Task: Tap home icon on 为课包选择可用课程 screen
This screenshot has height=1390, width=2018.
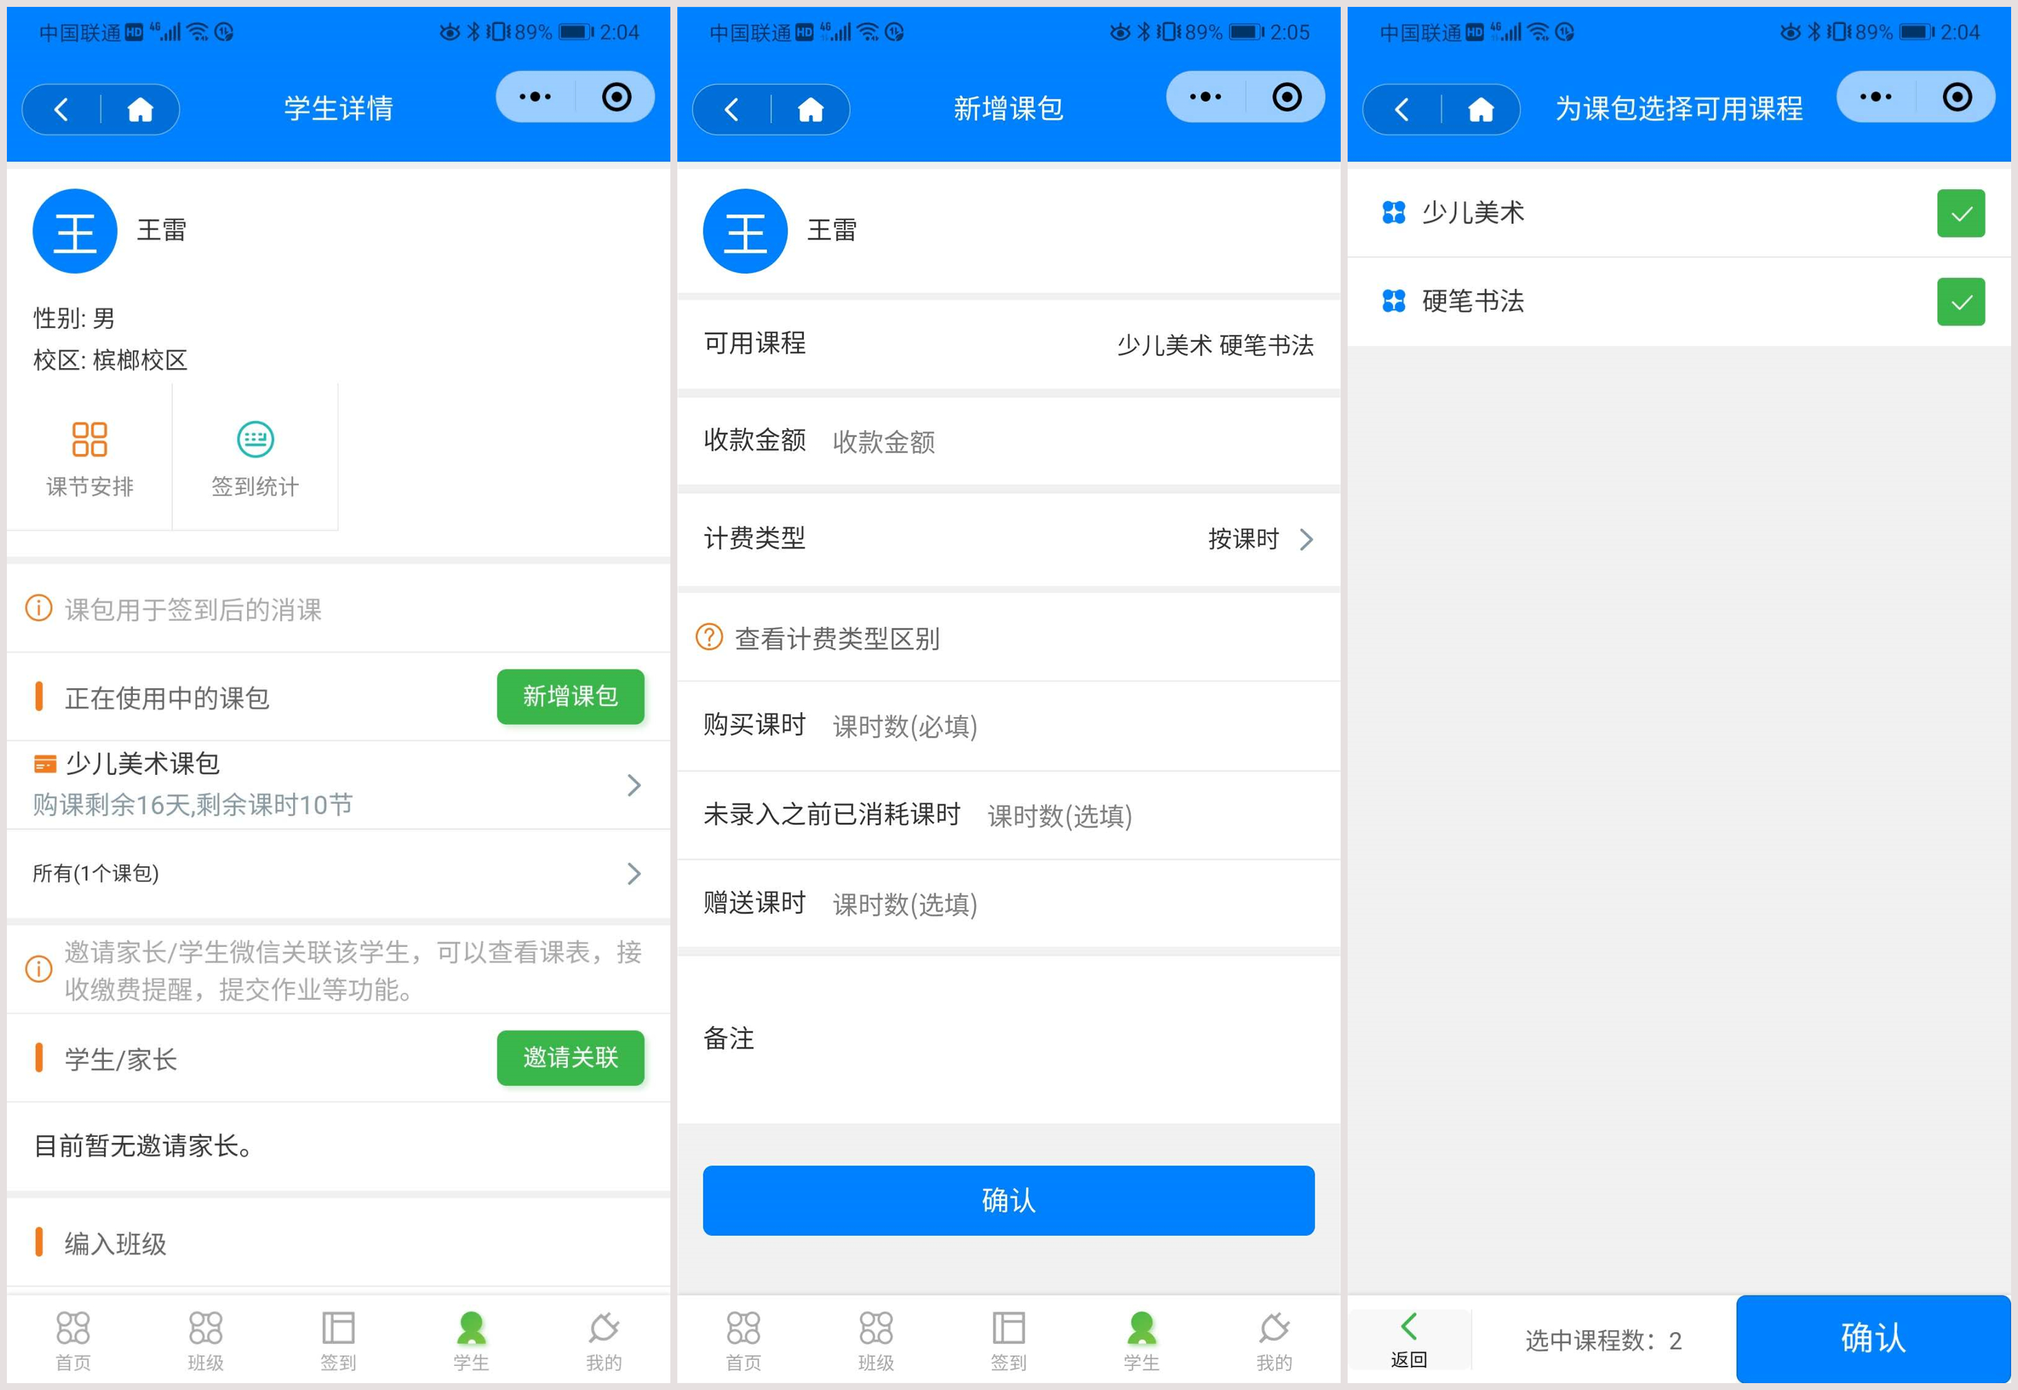Action: tap(1480, 109)
